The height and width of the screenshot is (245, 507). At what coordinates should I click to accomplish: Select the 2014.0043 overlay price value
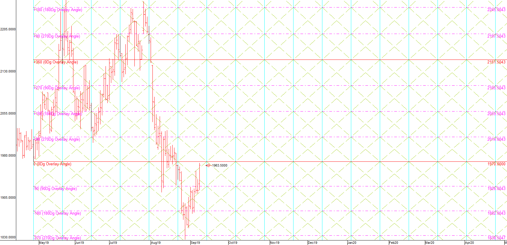(x=496, y=139)
